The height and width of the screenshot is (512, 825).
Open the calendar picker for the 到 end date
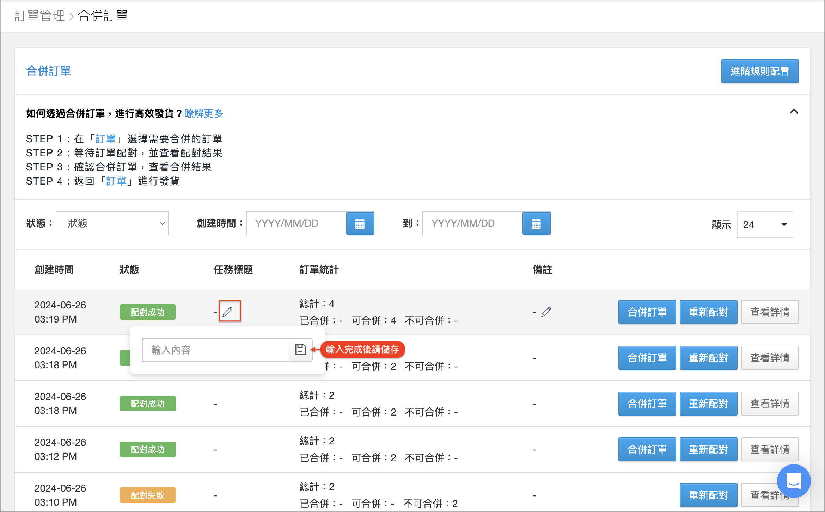click(536, 223)
